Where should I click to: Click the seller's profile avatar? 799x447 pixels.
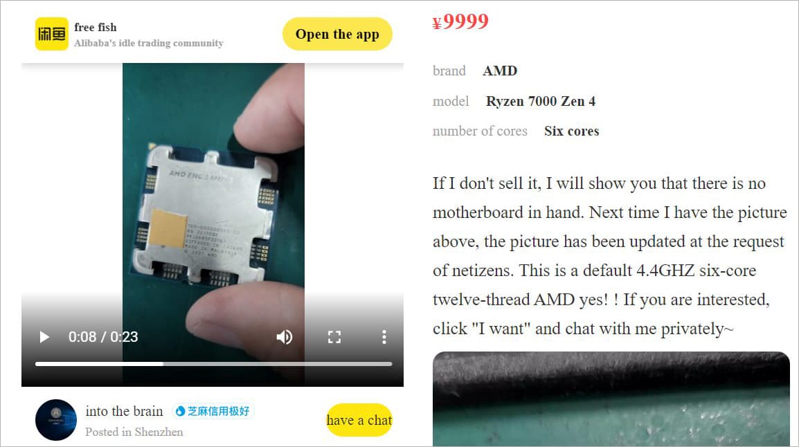coord(56,420)
